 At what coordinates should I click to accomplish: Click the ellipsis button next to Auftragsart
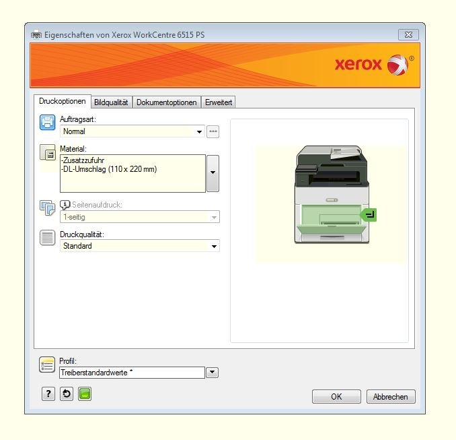tap(213, 131)
